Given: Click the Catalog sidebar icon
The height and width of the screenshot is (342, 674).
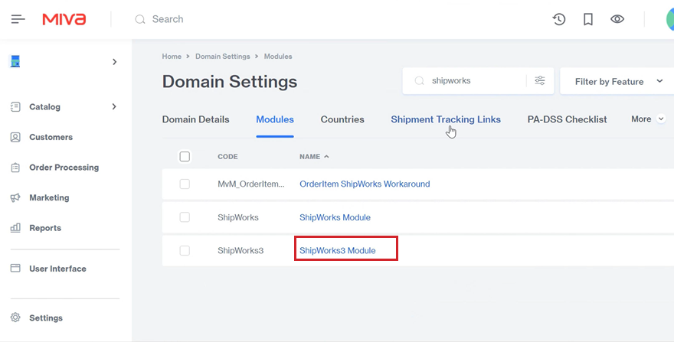Looking at the screenshot, I should pos(15,106).
